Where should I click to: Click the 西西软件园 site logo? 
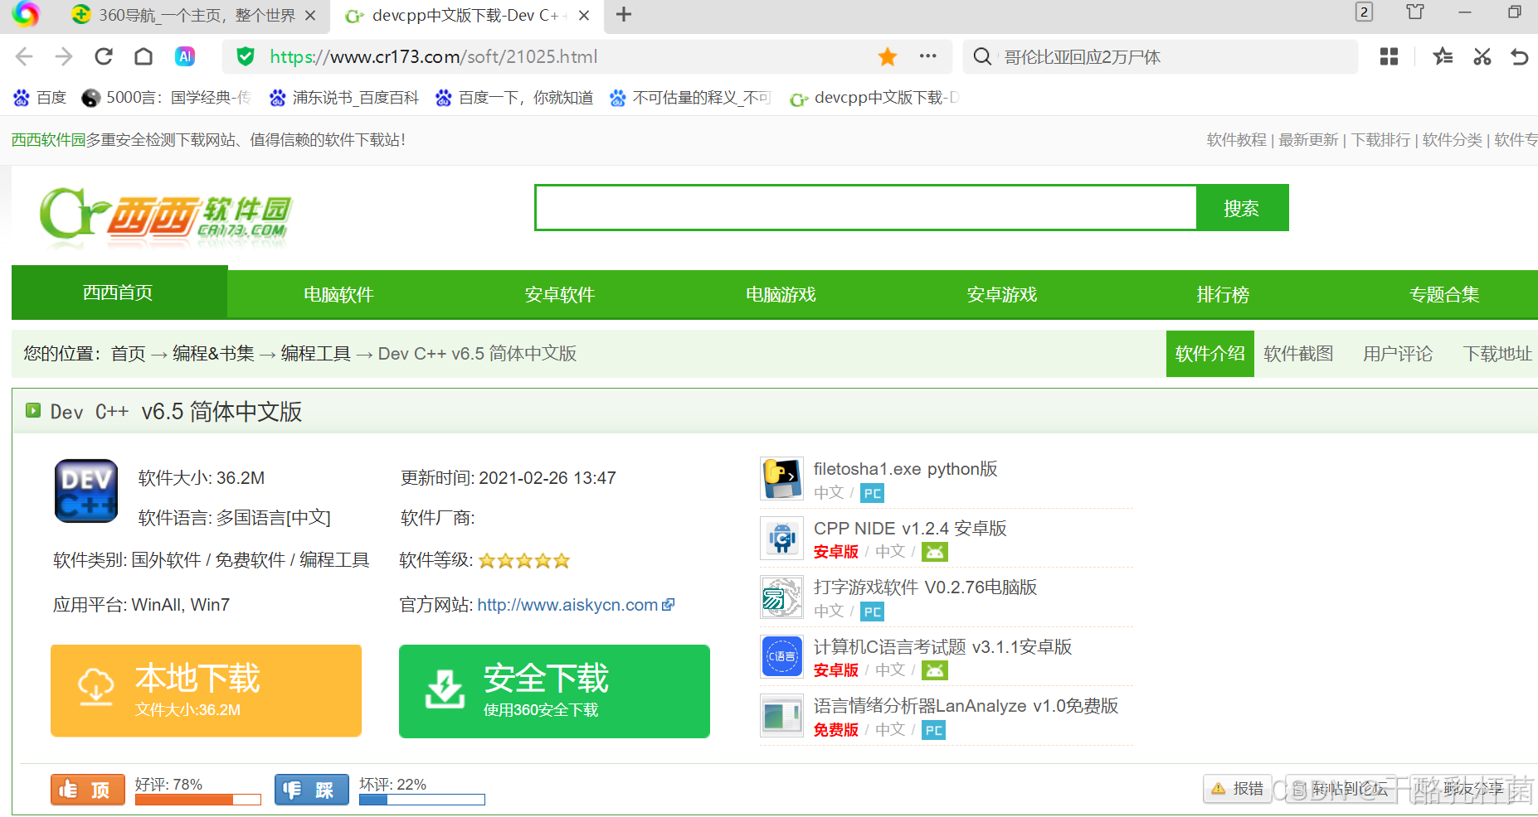coord(166,216)
